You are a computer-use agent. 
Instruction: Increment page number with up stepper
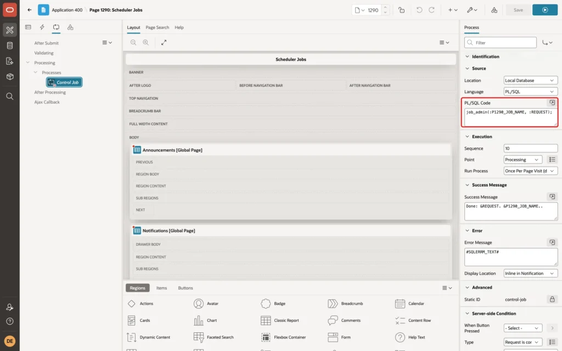tap(385, 8)
